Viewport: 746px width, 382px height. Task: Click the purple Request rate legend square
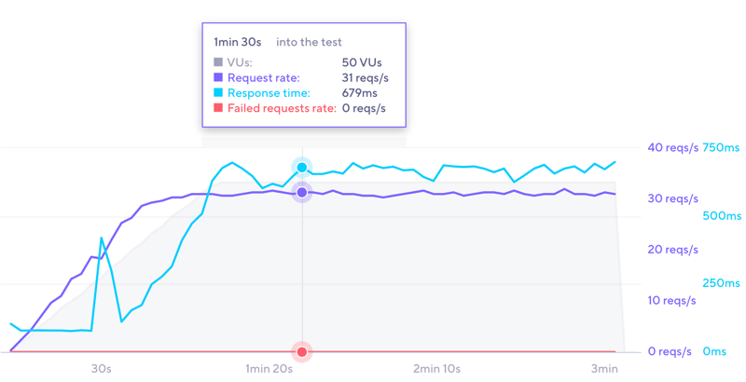[218, 78]
